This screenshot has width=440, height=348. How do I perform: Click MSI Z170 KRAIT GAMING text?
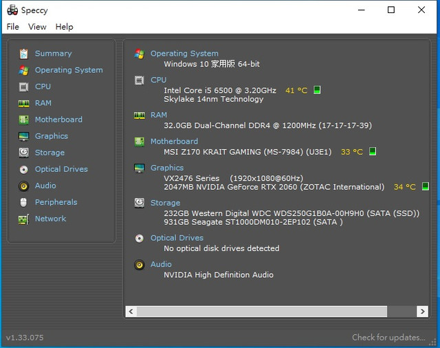[212, 152]
